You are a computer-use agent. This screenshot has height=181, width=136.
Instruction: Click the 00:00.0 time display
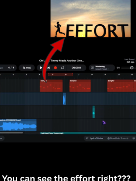(x=76, y=68)
